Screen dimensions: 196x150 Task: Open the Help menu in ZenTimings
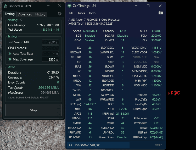pyautogui.click(x=92, y=13)
